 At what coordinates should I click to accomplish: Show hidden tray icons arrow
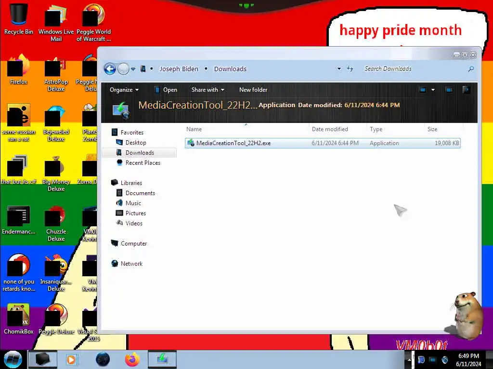coord(409,359)
